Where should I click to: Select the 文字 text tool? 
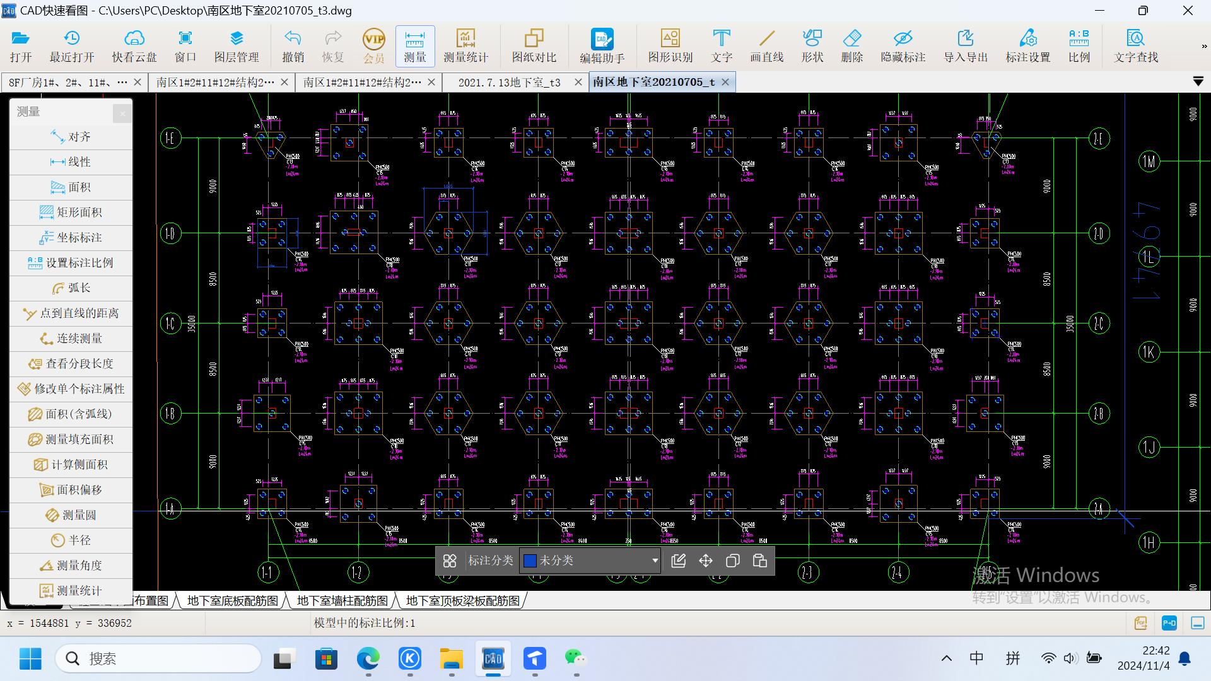point(722,46)
